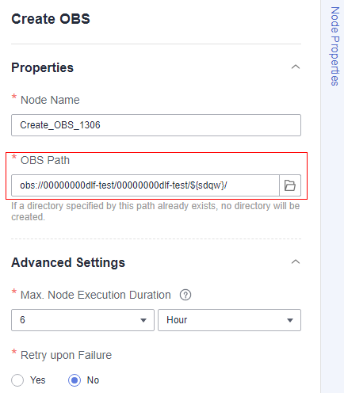
Task: Select the No radio button for retry
Action: pyautogui.click(x=75, y=380)
